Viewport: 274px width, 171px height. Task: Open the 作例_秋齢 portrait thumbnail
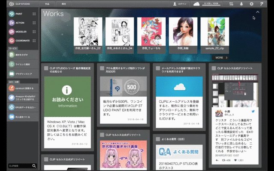tap(183, 32)
